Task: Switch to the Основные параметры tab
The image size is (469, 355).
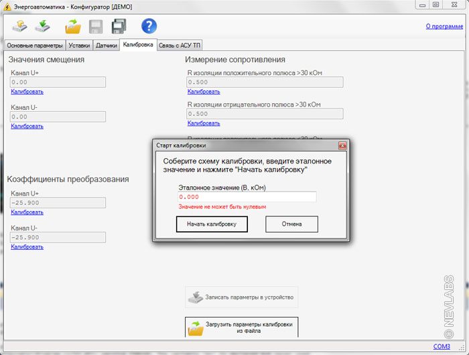Action: click(x=35, y=46)
